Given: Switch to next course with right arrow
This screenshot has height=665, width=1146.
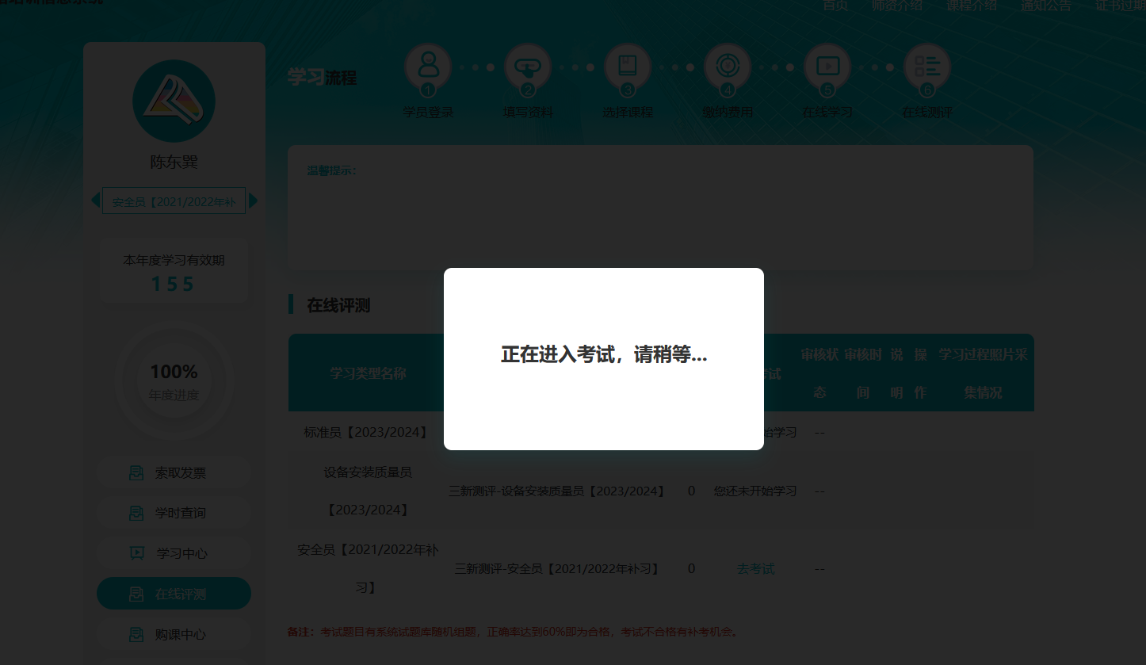Looking at the screenshot, I should coord(254,201).
